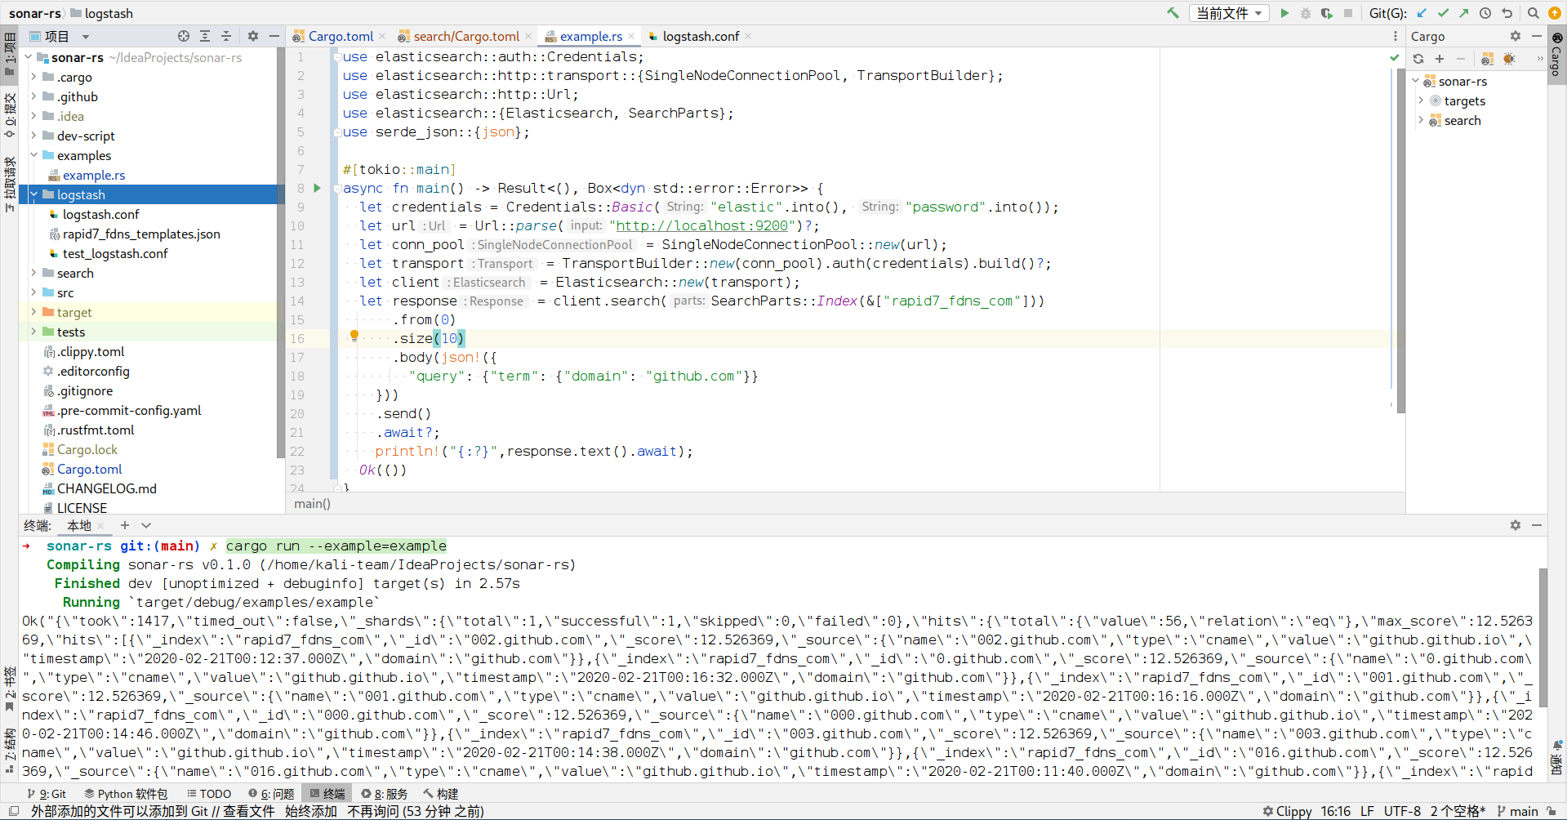Hide the Cargo tool window

coord(1536,36)
